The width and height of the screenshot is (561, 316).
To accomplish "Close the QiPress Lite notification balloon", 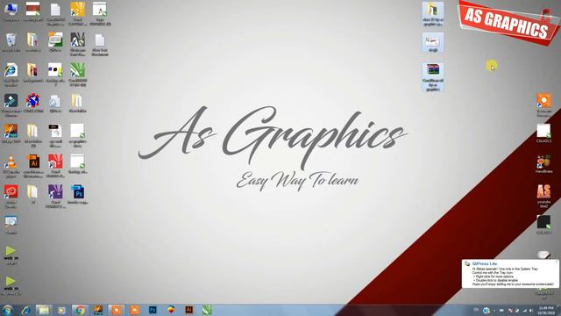I will click(557, 262).
